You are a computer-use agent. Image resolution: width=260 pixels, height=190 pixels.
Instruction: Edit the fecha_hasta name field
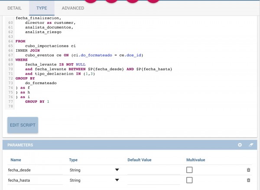35,180
